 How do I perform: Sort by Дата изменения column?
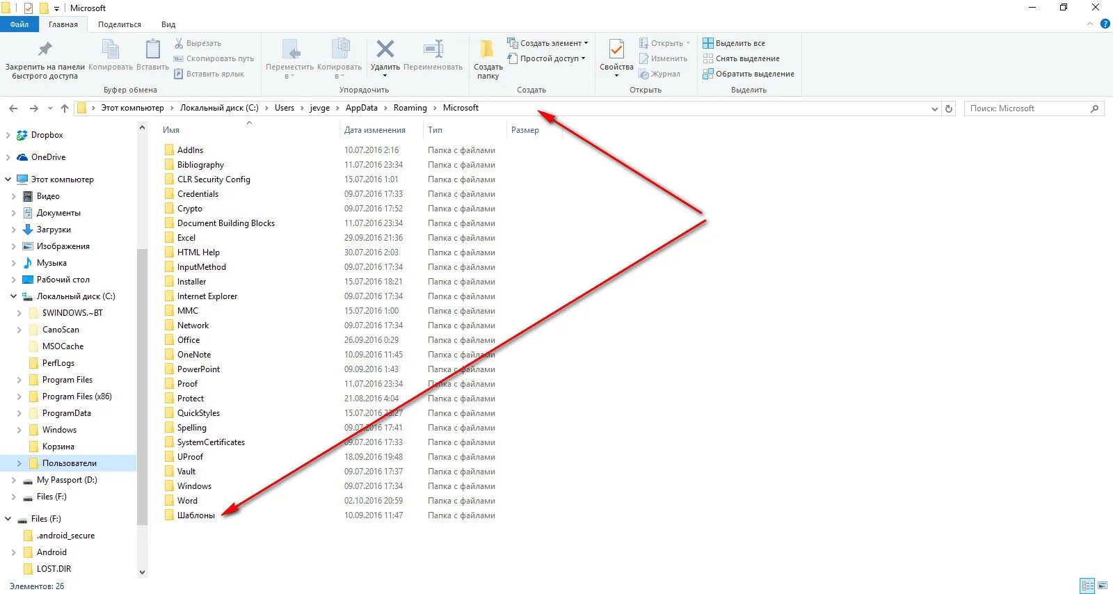pos(374,130)
